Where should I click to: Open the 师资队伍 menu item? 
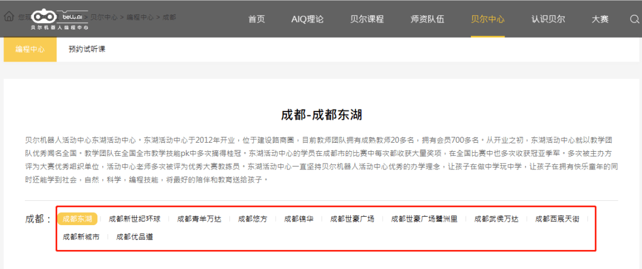pos(427,19)
